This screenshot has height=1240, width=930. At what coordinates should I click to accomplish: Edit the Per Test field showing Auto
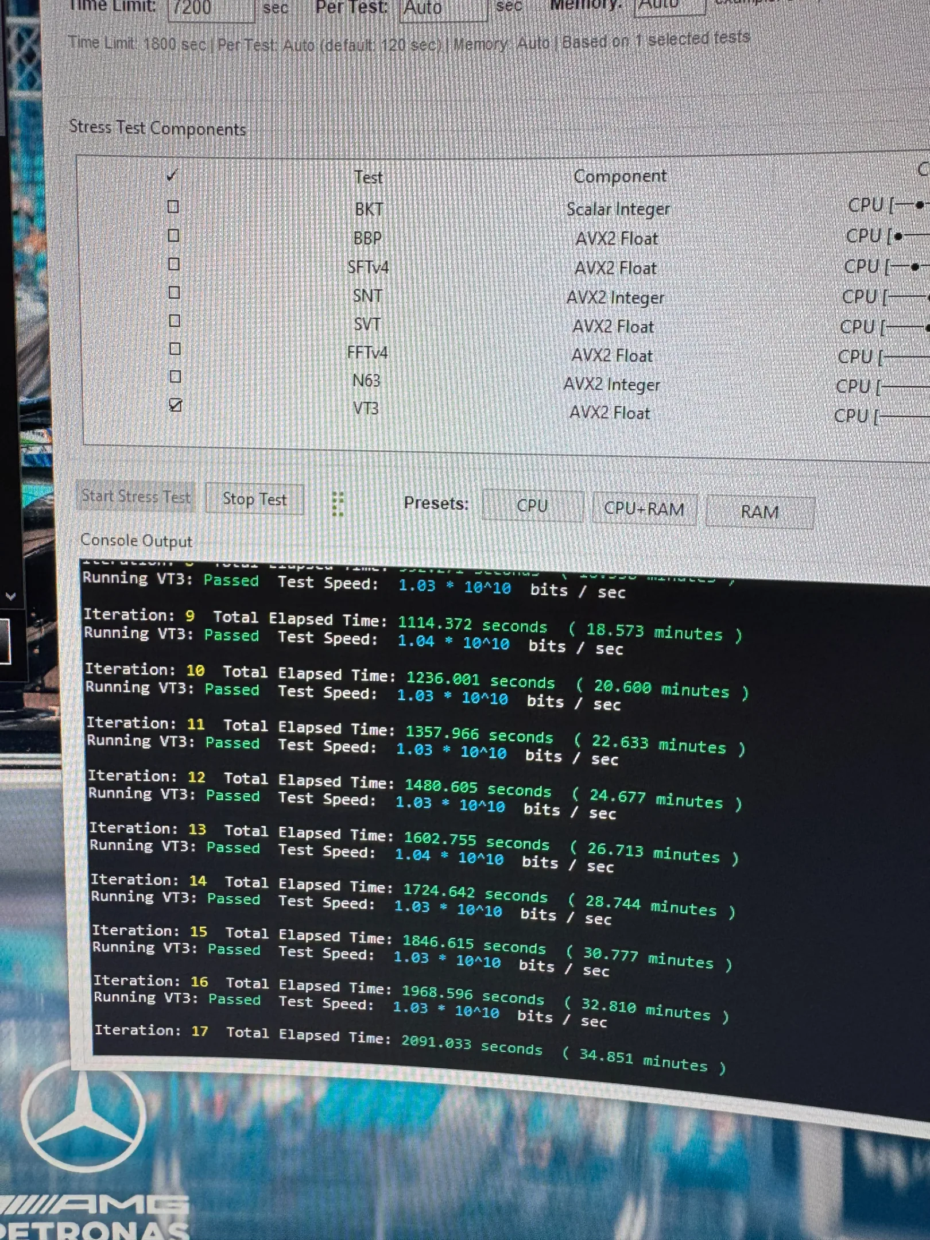(443, 9)
